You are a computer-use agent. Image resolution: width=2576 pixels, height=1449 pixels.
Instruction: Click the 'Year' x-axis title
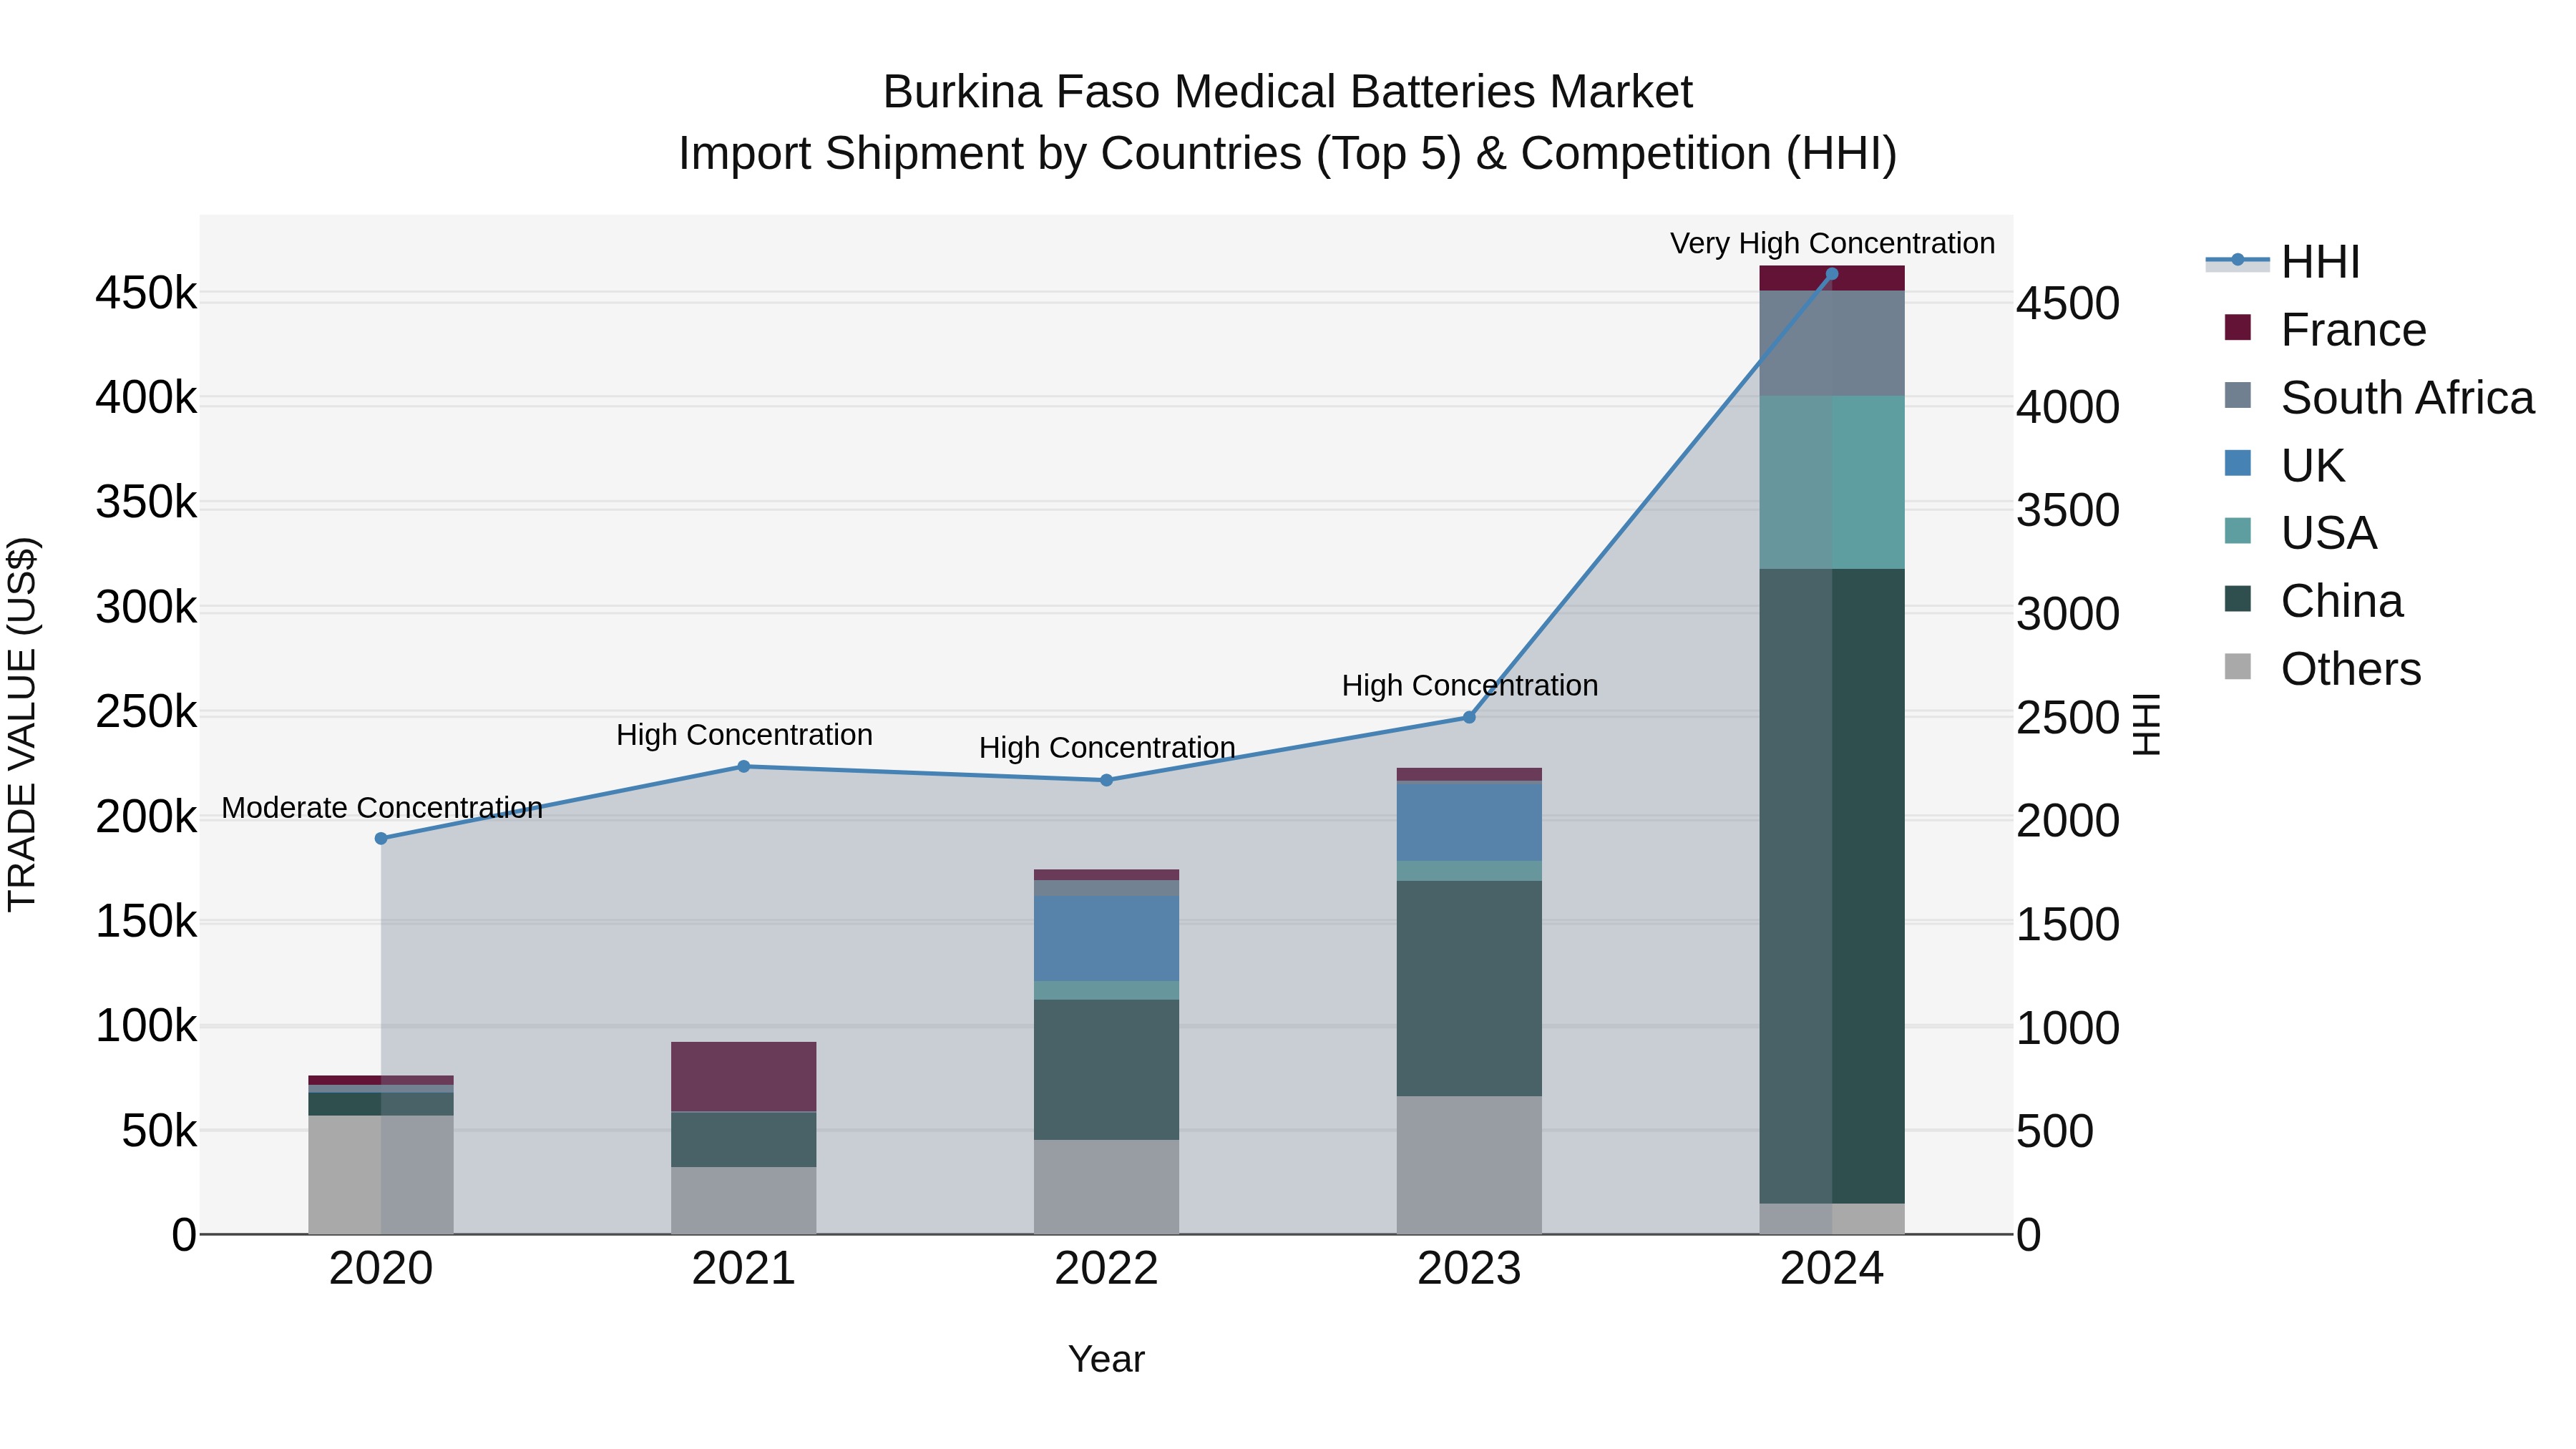point(1106,1360)
